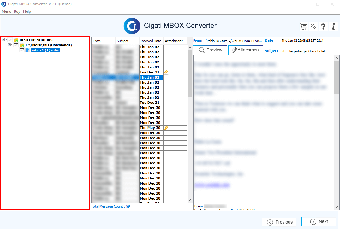The image size is (340, 229).
Task: Click the subject text RE: Steigenberger GrandHotel.
Action: tap(303, 51)
